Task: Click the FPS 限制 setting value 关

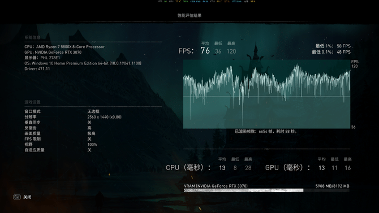Action: click(x=89, y=139)
